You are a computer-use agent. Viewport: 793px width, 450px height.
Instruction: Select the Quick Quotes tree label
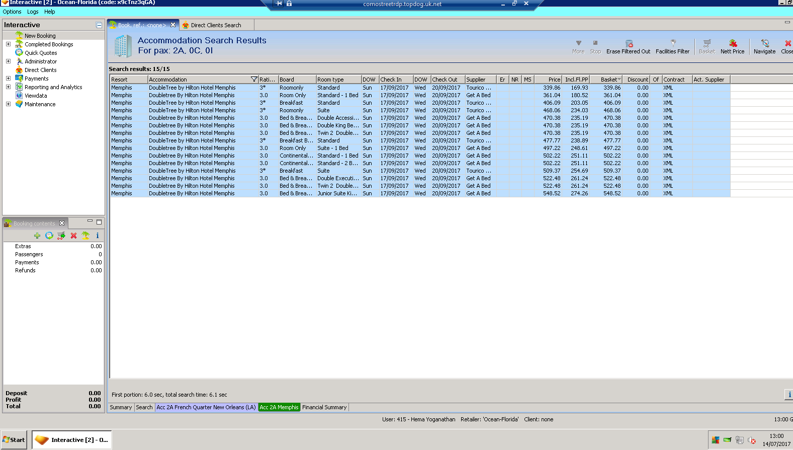(41, 53)
